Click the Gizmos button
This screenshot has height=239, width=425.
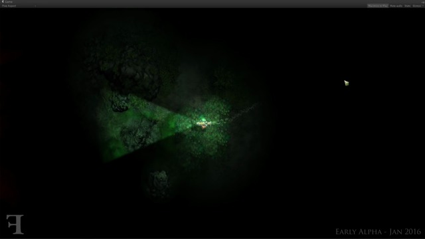[x=416, y=6]
